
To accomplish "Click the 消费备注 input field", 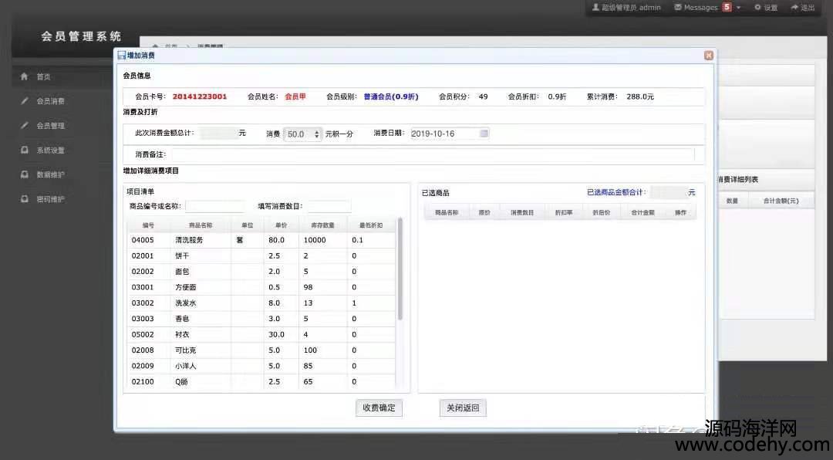I will [433, 154].
